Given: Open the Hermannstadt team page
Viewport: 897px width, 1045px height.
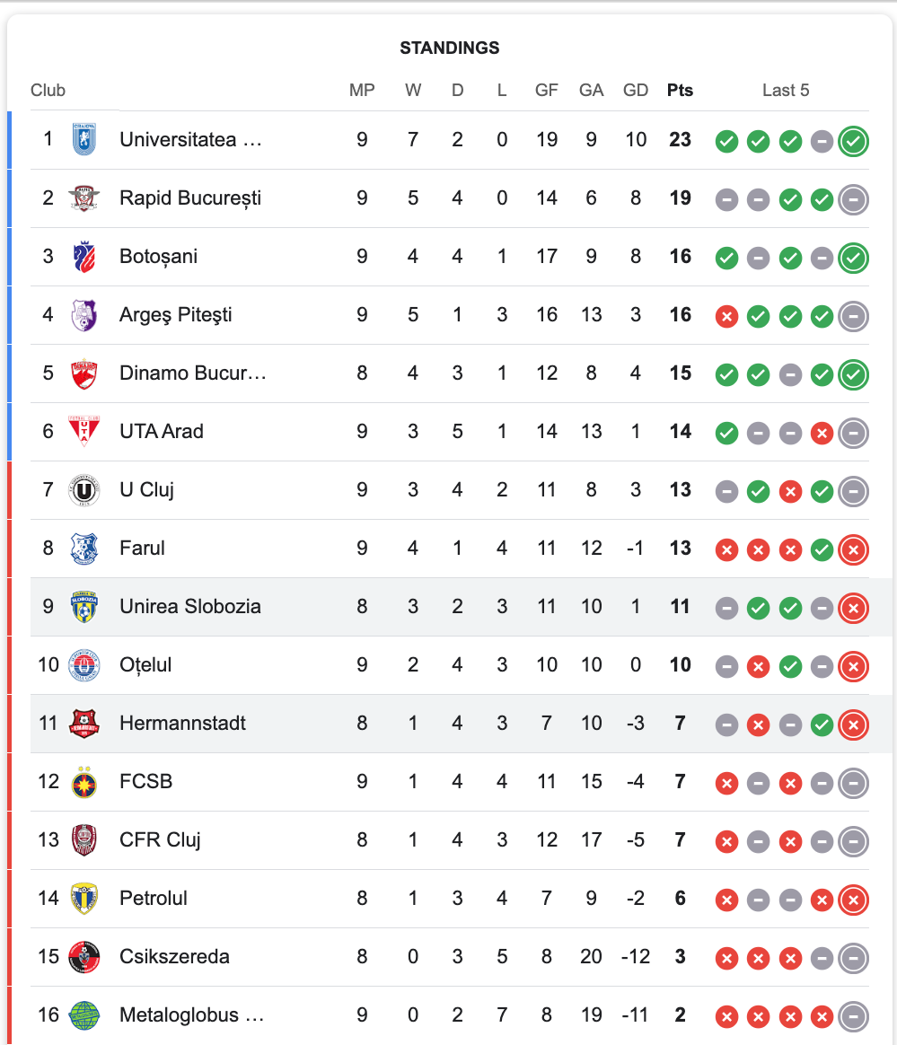Looking at the screenshot, I should [182, 723].
